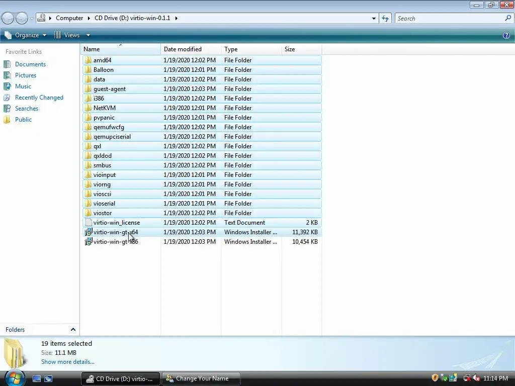Select the amd64 folder icon
This screenshot has height=386, width=515.
coord(88,60)
